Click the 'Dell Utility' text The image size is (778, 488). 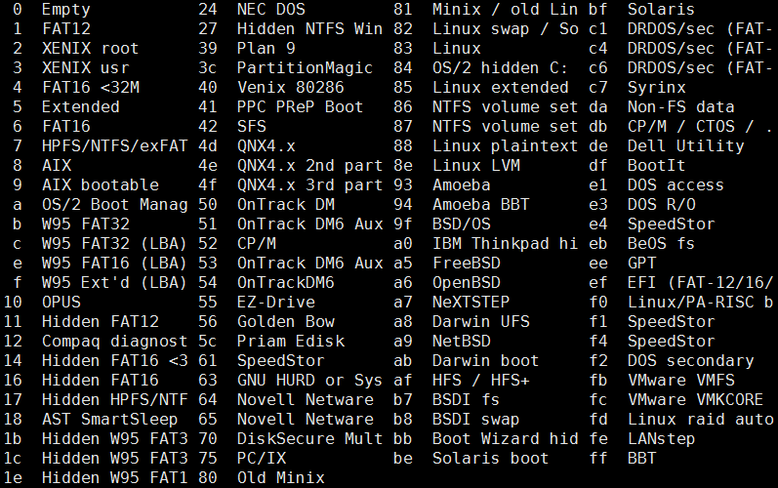(x=685, y=145)
